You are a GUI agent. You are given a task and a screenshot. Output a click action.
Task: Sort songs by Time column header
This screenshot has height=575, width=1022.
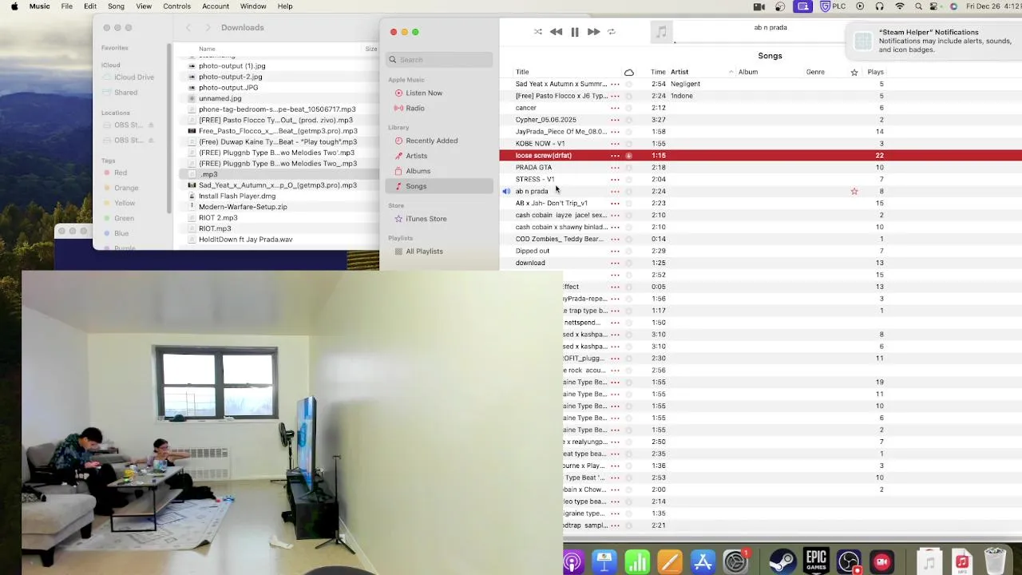(x=658, y=72)
